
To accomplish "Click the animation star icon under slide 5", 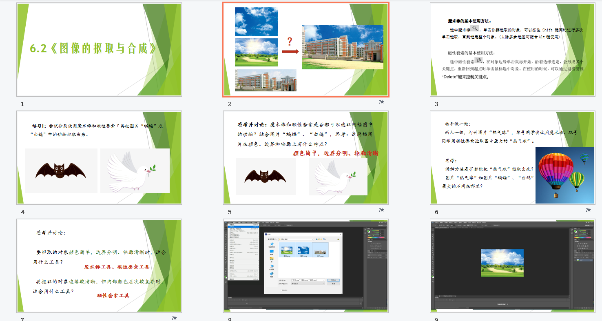I will click(x=381, y=210).
